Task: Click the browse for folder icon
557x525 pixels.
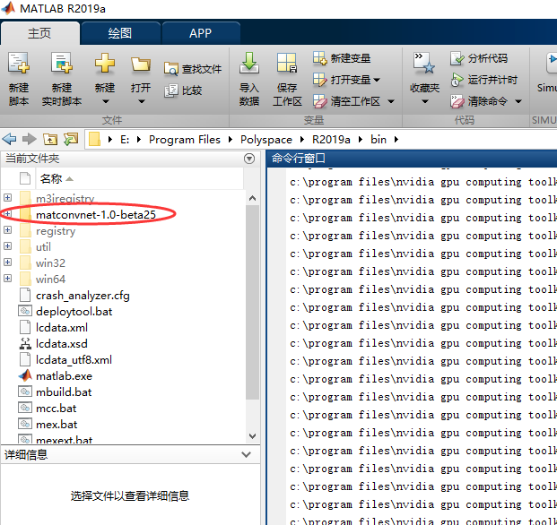Action: [x=71, y=139]
